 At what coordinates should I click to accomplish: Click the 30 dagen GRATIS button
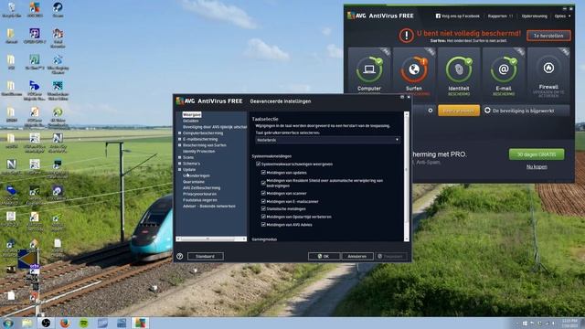537,154
